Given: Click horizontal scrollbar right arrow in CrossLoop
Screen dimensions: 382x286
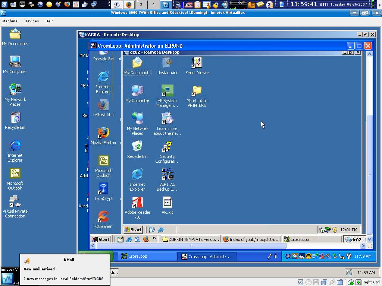Looking at the screenshot, I should pos(363,246).
